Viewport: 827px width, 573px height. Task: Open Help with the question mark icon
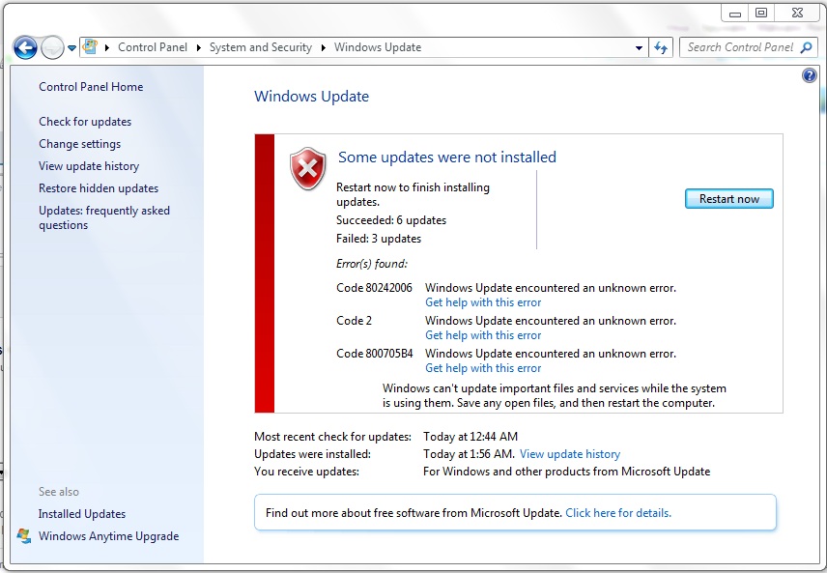[x=809, y=76]
